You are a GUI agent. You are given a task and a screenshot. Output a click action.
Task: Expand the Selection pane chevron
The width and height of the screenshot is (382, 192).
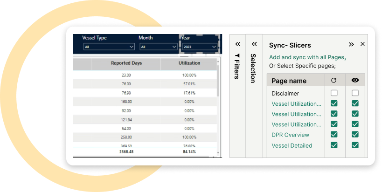coord(254,44)
